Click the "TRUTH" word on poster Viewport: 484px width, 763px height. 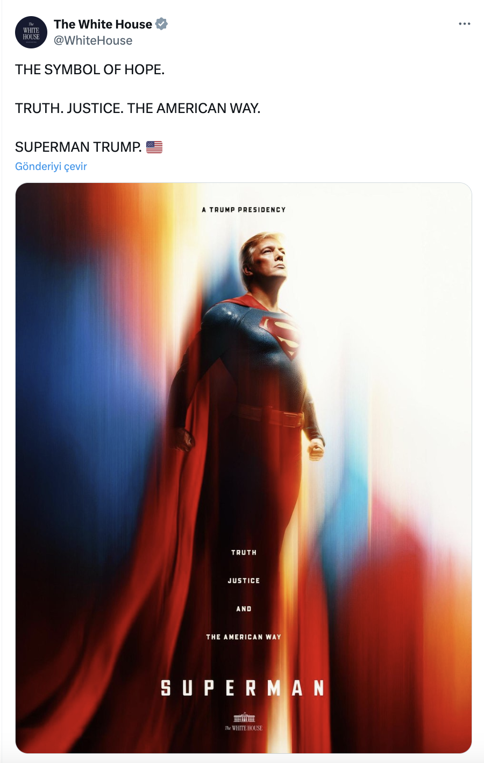tap(244, 553)
